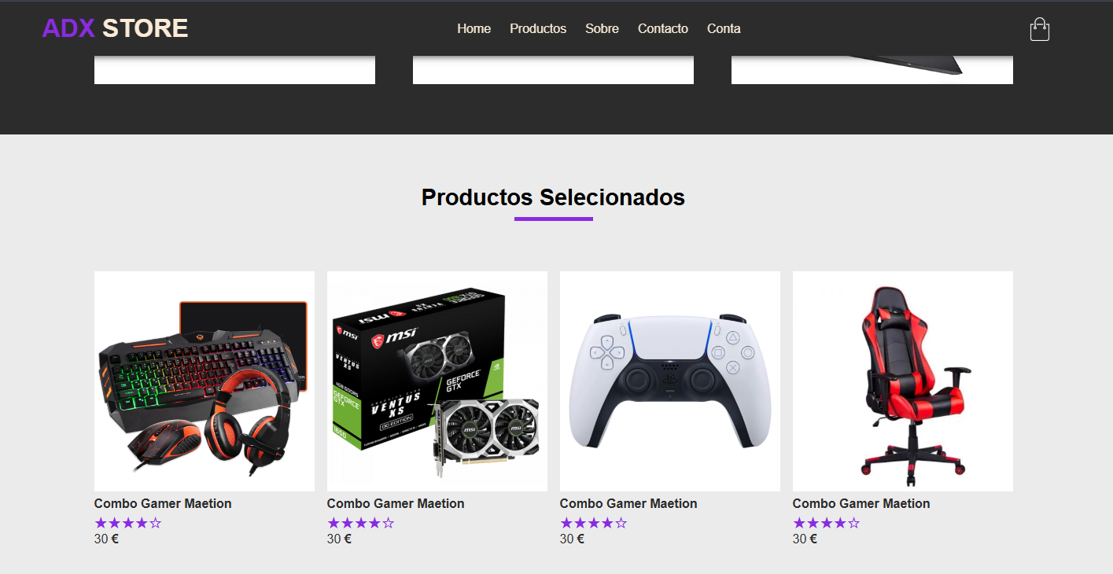Open the Productos menu item
This screenshot has height=574, width=1113.
[x=538, y=28]
